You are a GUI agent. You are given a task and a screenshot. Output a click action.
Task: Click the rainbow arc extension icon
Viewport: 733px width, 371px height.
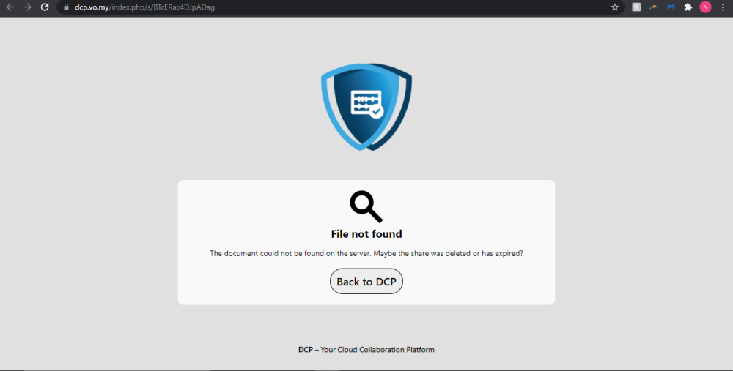tap(653, 7)
